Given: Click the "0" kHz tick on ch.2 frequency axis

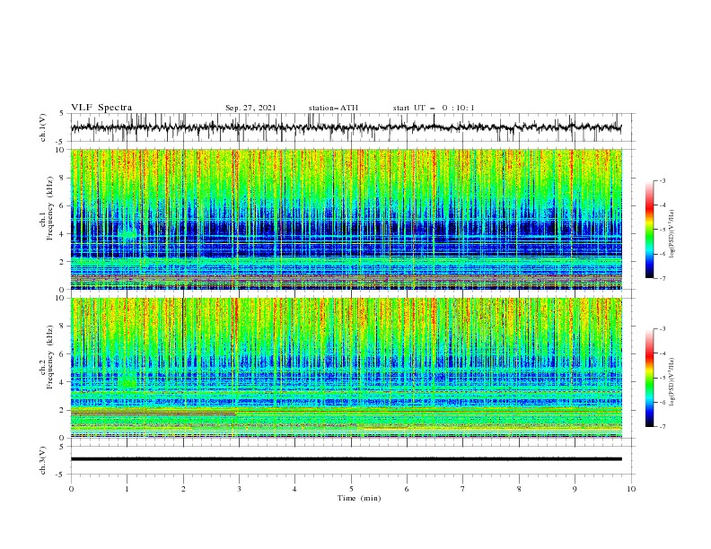Looking at the screenshot, I should point(64,438).
